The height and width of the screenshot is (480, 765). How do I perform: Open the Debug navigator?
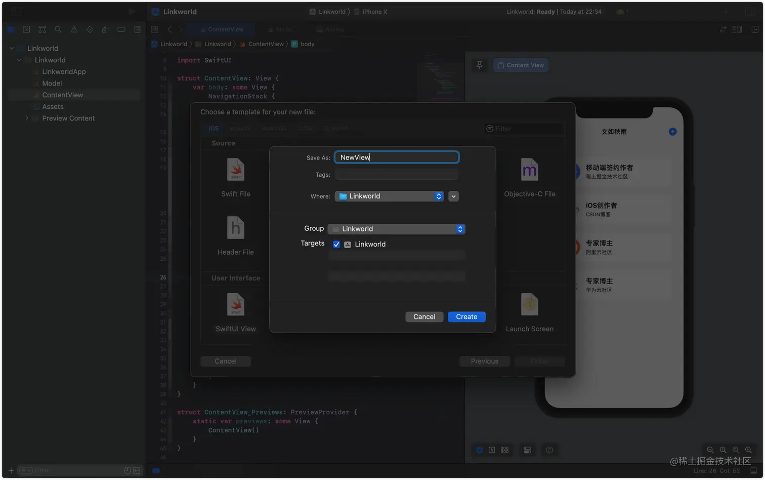[x=105, y=29]
